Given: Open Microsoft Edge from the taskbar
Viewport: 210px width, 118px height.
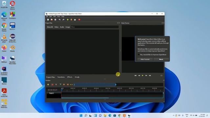Looking at the screenshot, I should click(x=110, y=115).
